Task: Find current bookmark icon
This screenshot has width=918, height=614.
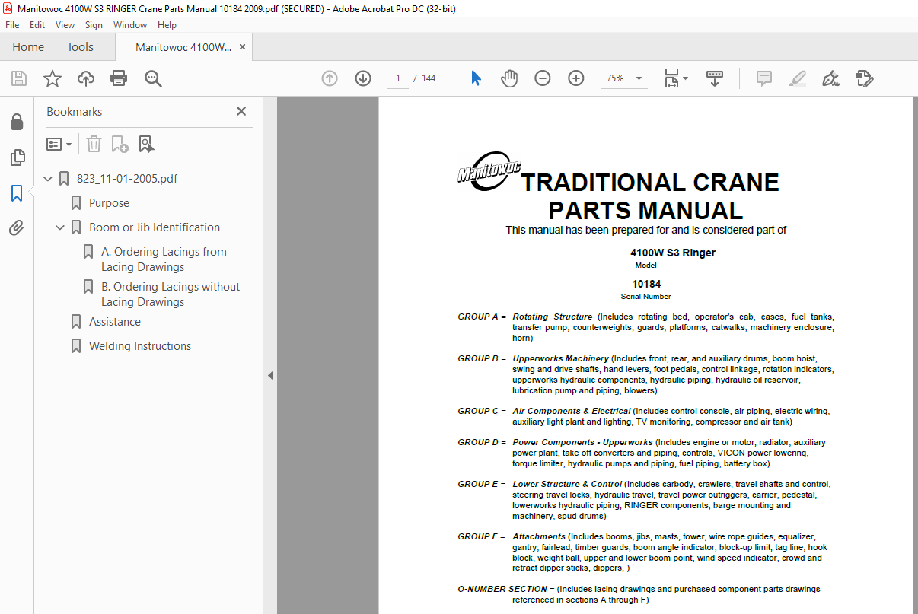Action: pyautogui.click(x=146, y=144)
